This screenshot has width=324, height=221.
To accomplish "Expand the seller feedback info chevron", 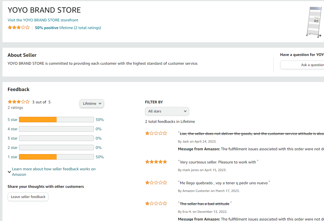I will coord(9,172).
